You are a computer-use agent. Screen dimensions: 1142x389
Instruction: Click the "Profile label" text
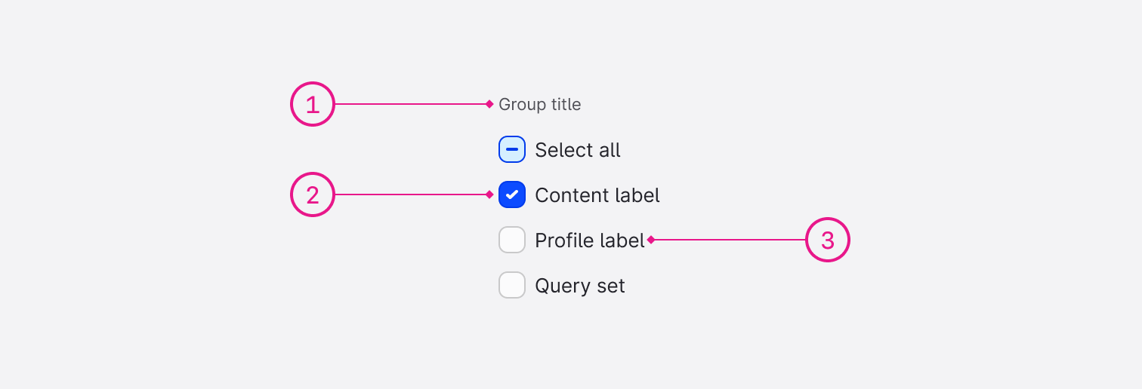[589, 240]
